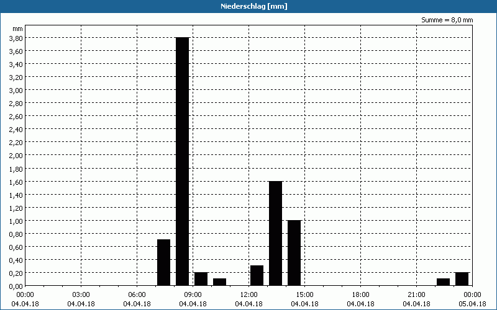This screenshot has height=310, width=497.
Task: Click the 04.04.18 date under 12:00
Action: pyautogui.click(x=249, y=304)
